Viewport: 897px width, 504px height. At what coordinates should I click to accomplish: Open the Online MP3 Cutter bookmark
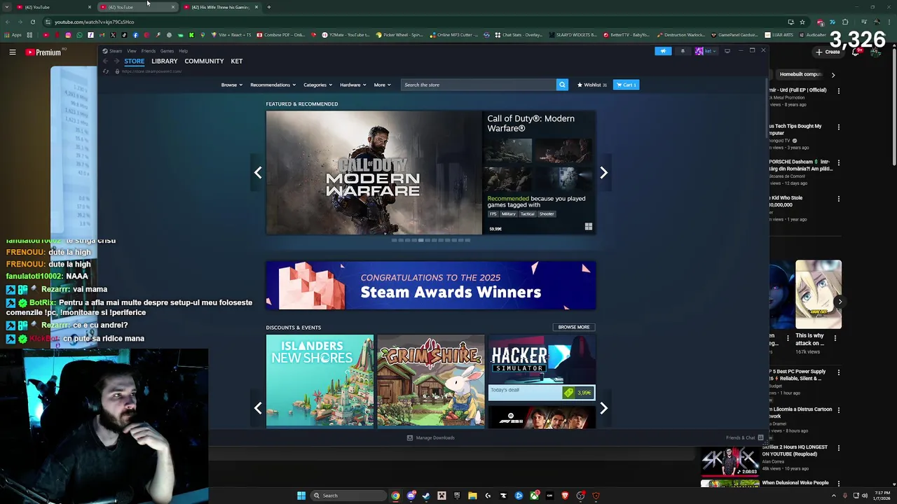click(x=455, y=34)
